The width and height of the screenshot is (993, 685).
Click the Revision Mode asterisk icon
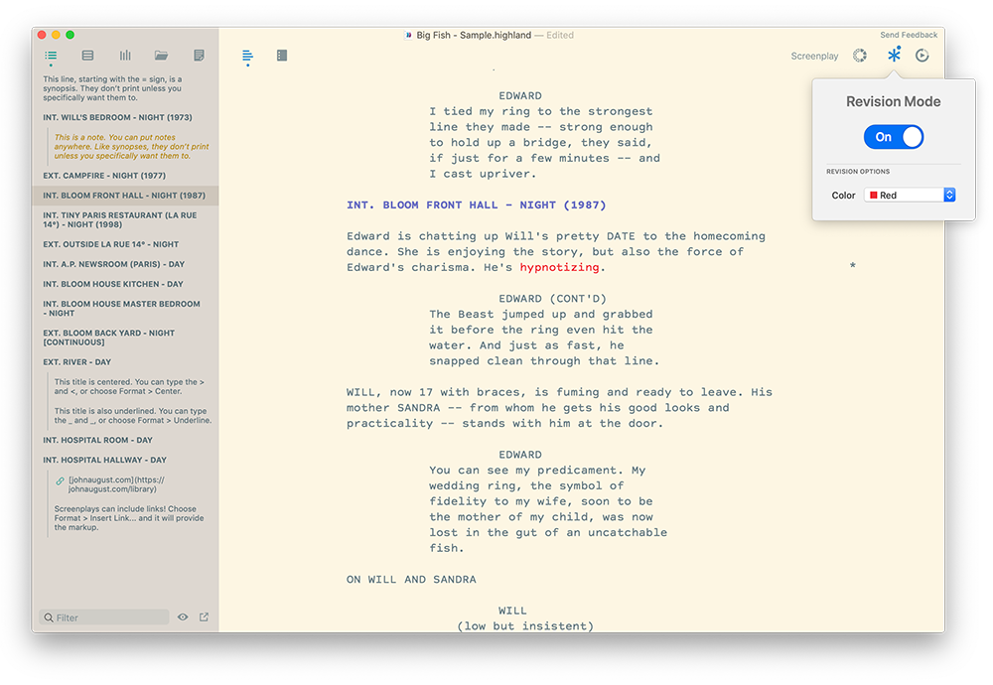point(893,55)
